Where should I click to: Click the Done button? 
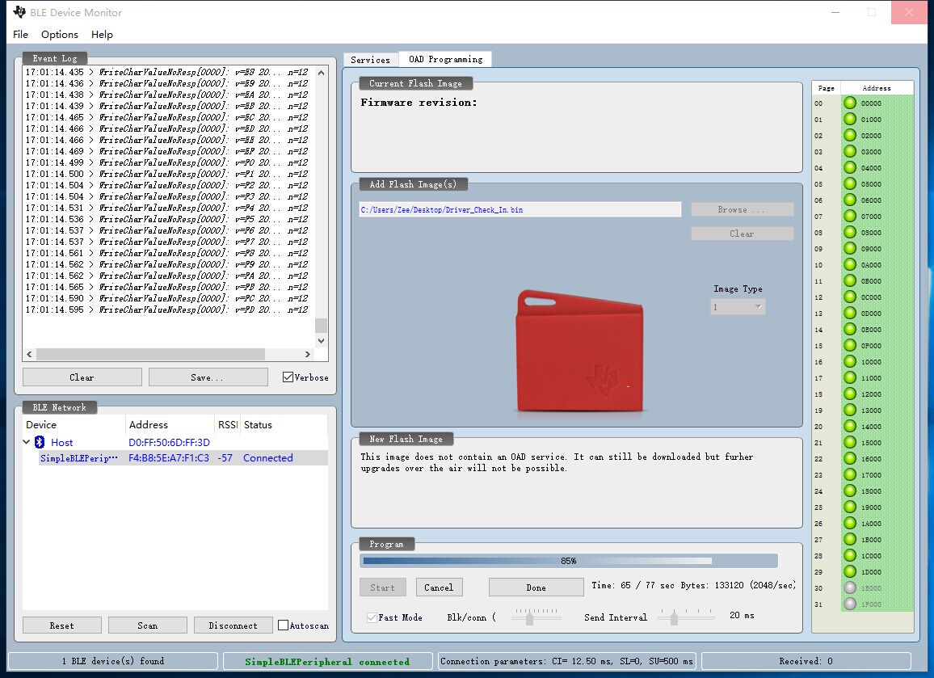(536, 587)
